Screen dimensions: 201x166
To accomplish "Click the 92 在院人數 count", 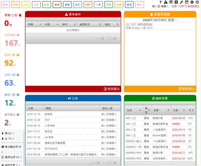I will pos(9,63).
